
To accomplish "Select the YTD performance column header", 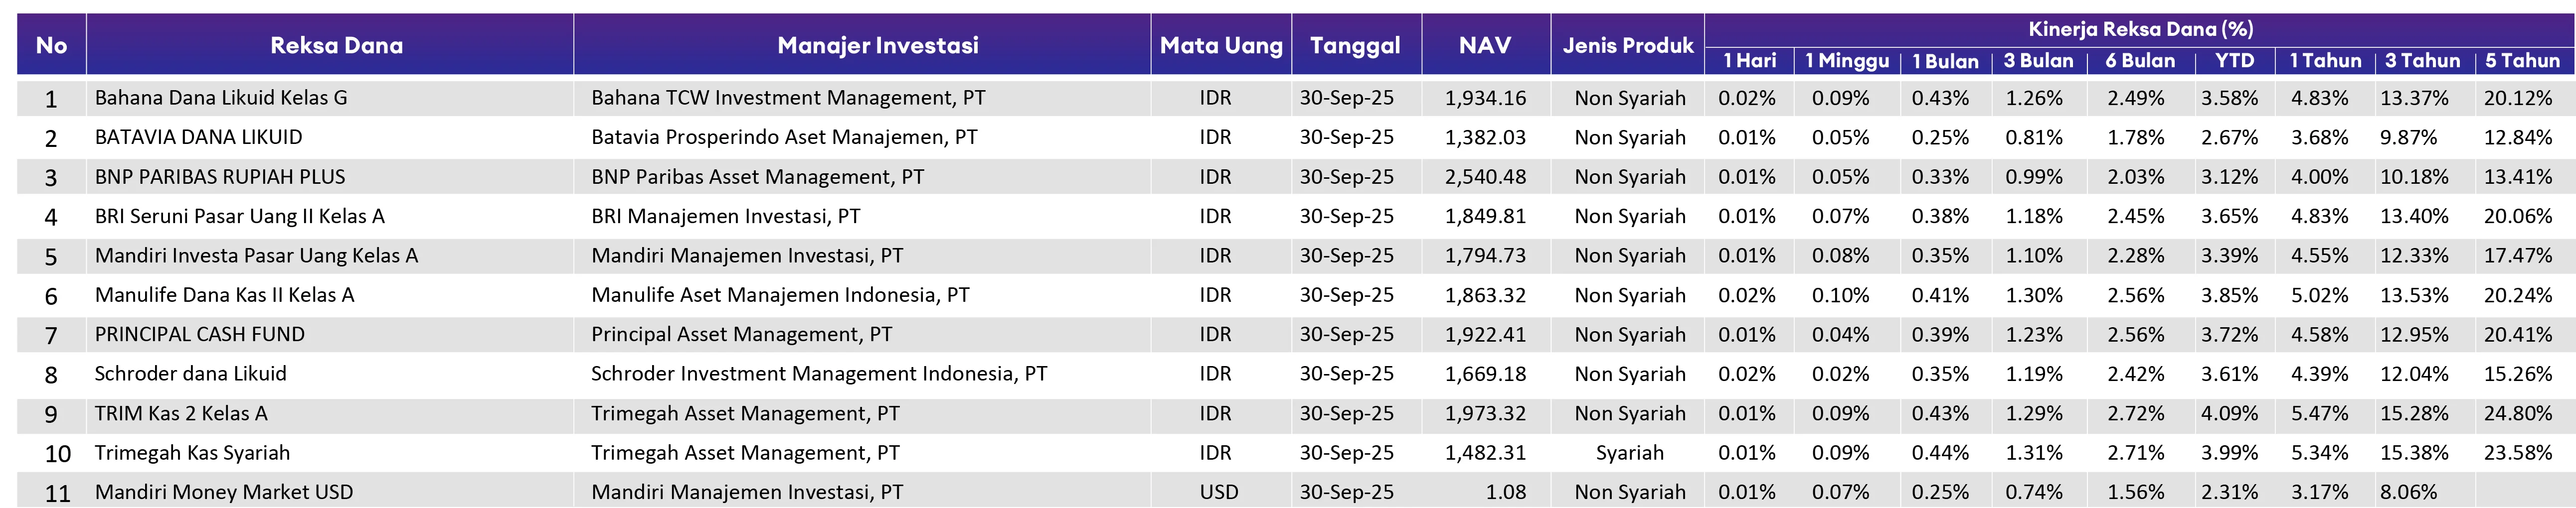I will [x=2234, y=61].
